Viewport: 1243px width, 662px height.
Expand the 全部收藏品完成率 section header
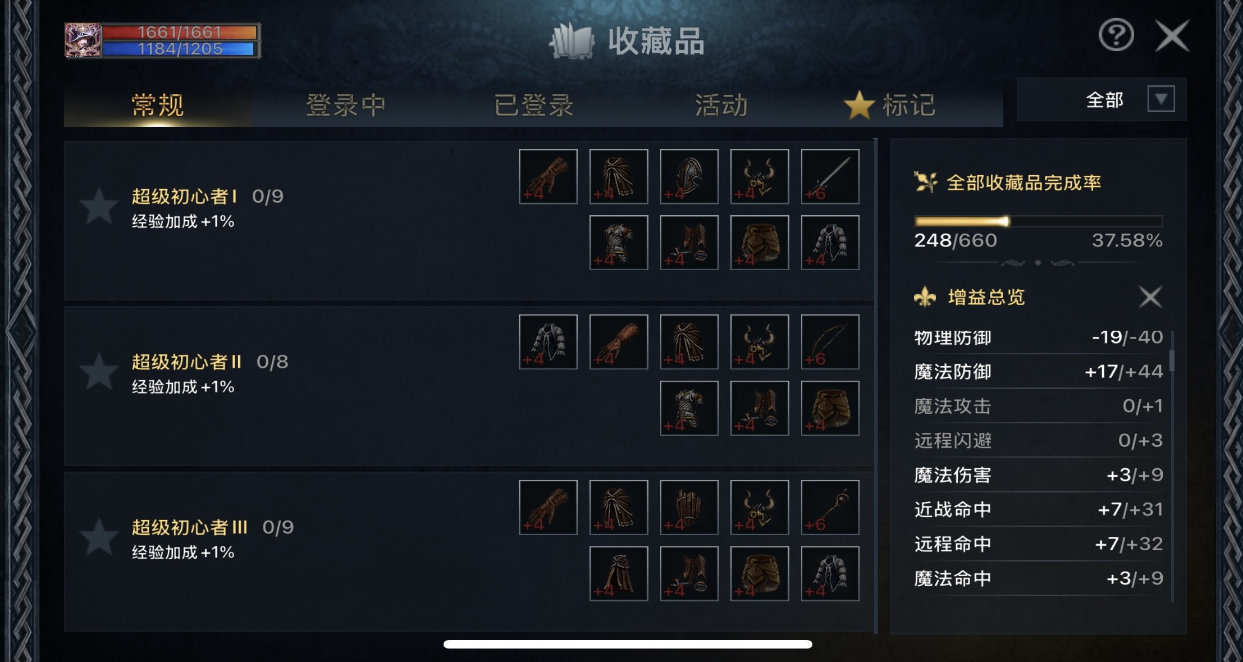[1008, 182]
